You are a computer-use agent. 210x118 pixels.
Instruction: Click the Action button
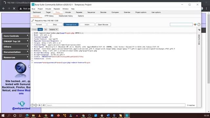(x=87, y=25)
